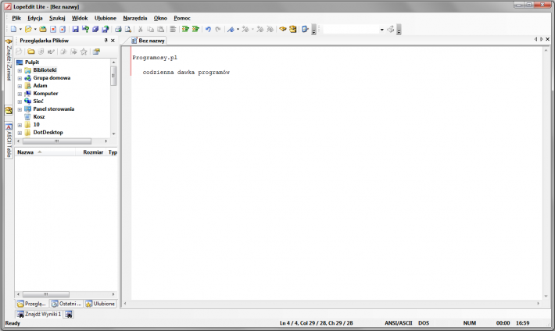The image size is (555, 331).
Task: Expand the Panel sterowania tree node
Action: pos(20,109)
